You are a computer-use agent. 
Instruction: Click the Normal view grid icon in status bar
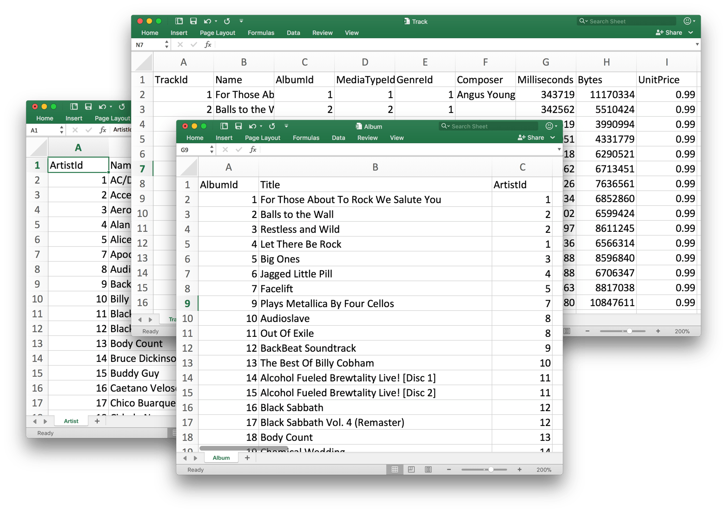tap(394, 469)
